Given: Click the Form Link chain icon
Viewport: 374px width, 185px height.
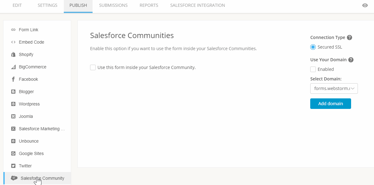Looking at the screenshot, I should click(x=13, y=30).
